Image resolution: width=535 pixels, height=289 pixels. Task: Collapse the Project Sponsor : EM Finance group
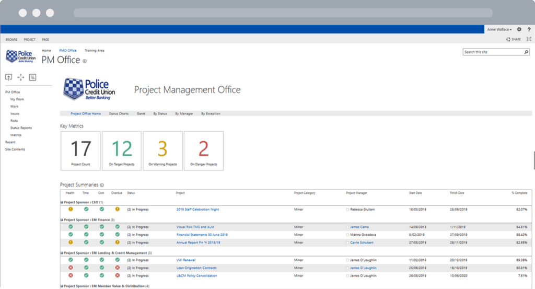tap(62, 220)
